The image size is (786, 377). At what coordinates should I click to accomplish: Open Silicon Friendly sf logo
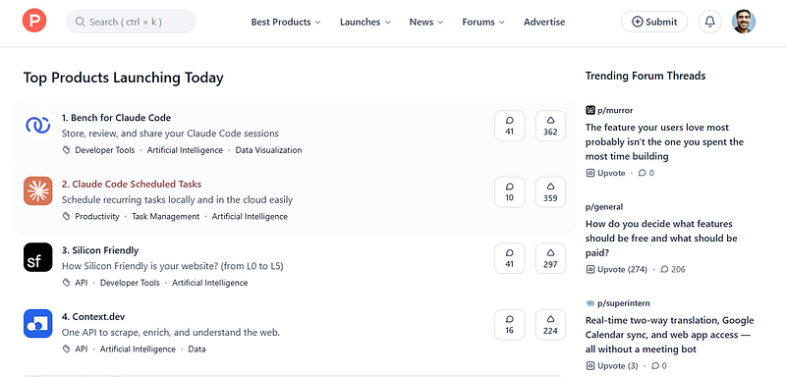point(38,257)
